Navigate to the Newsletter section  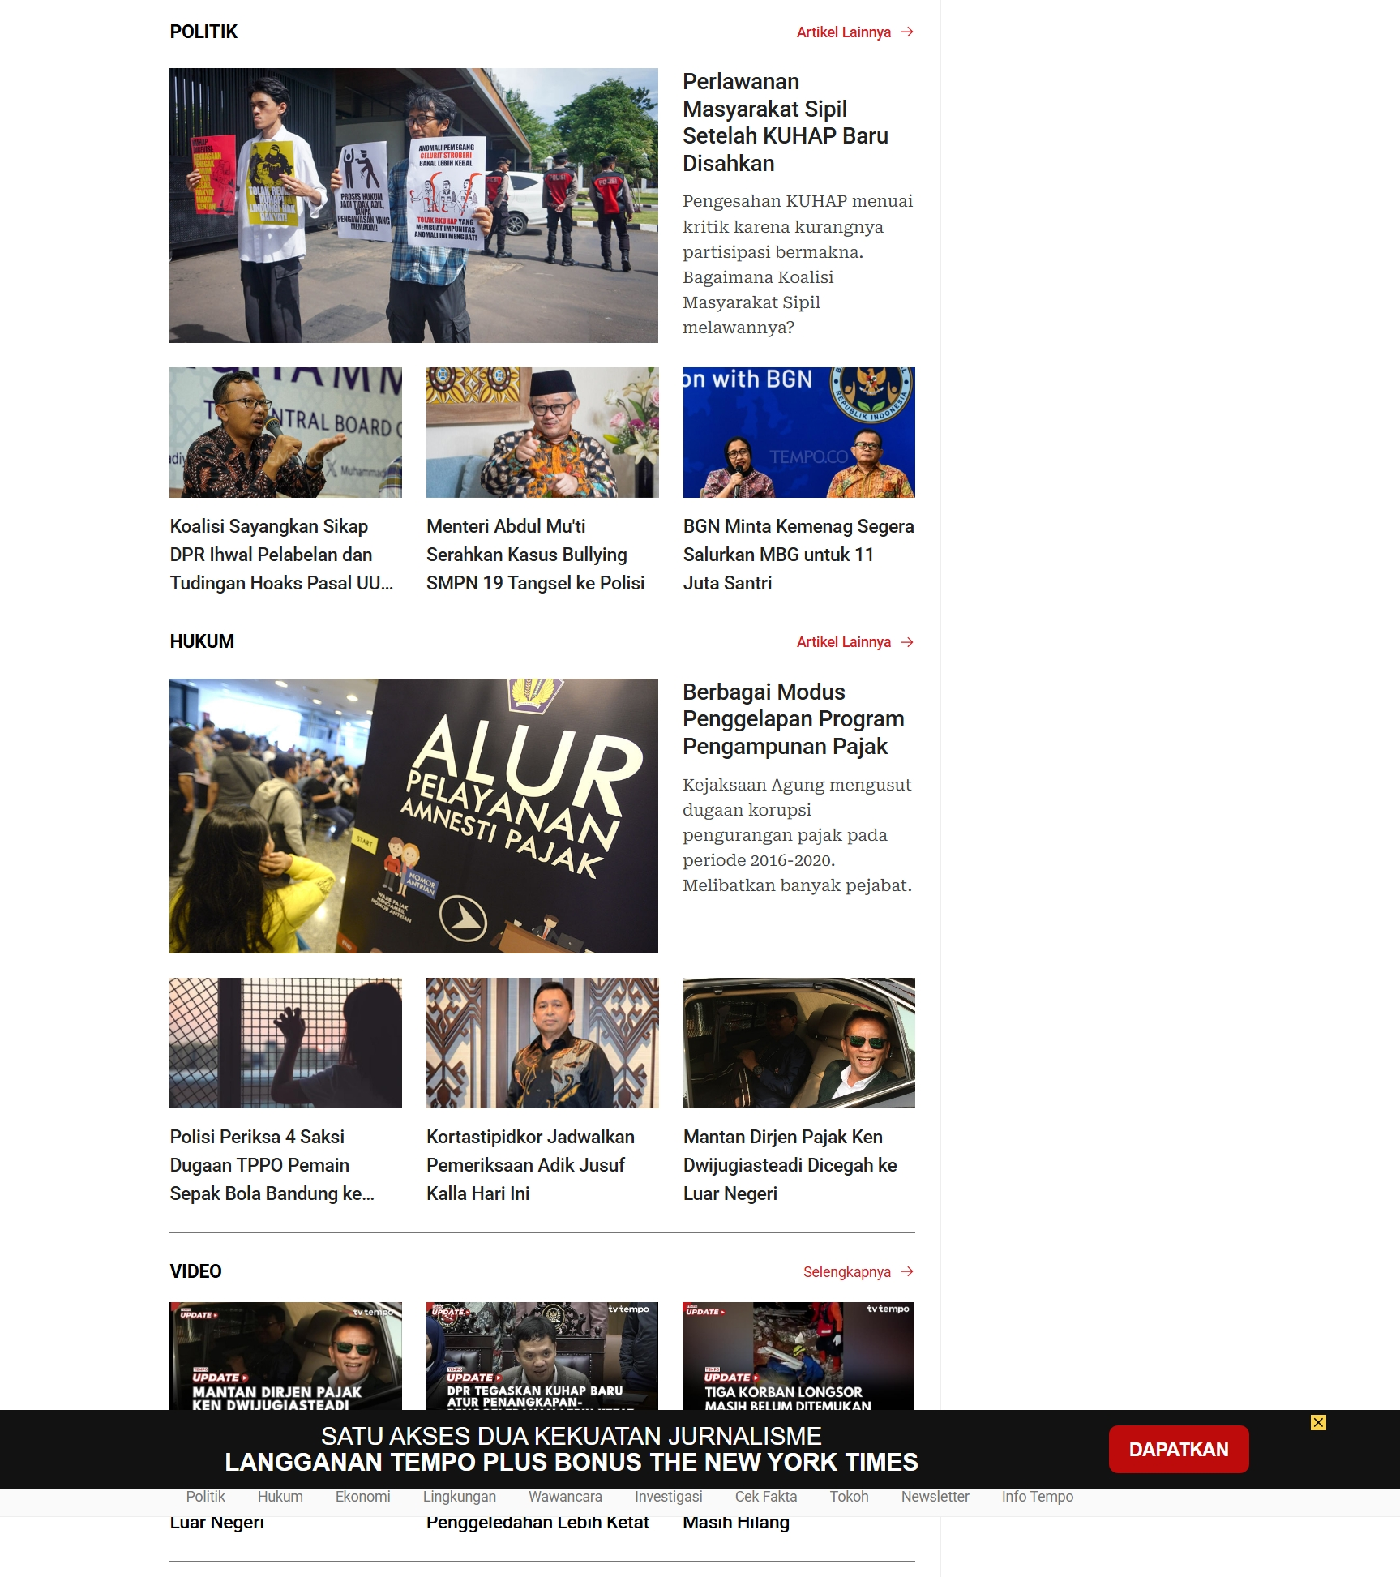coord(935,1496)
